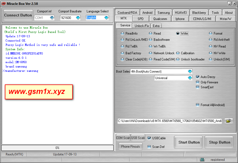Click the 0% progress bar
Viewport: 238px width, 163px height.
pos(57,148)
